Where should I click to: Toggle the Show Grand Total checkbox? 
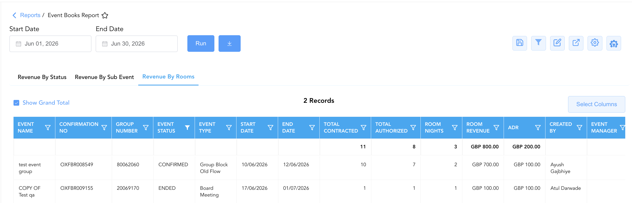(16, 103)
